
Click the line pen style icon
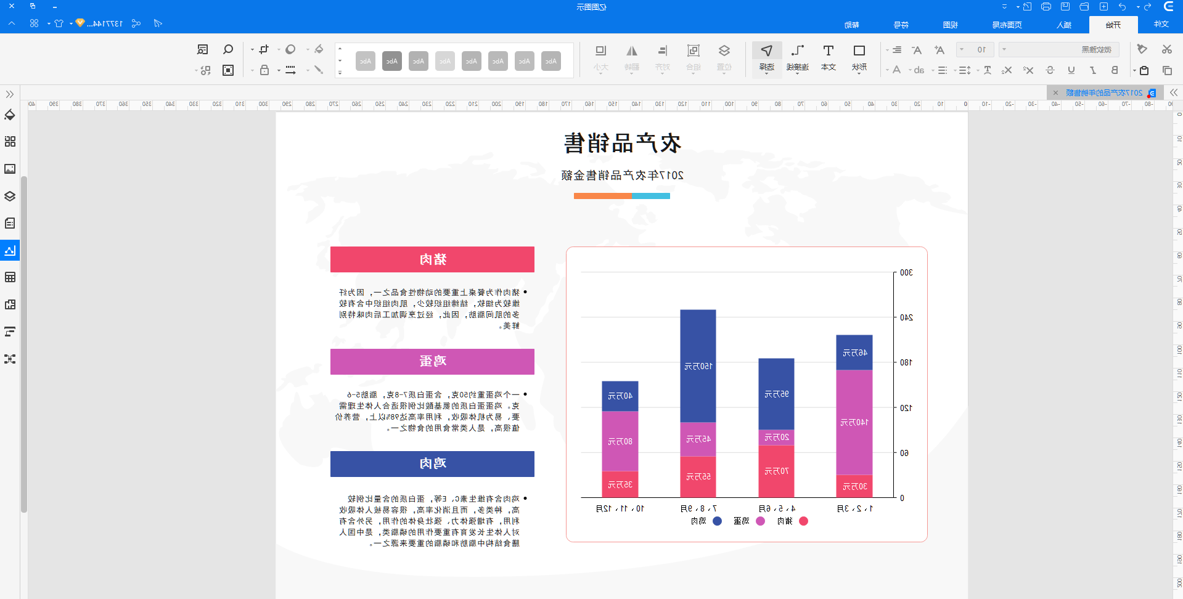coord(319,70)
